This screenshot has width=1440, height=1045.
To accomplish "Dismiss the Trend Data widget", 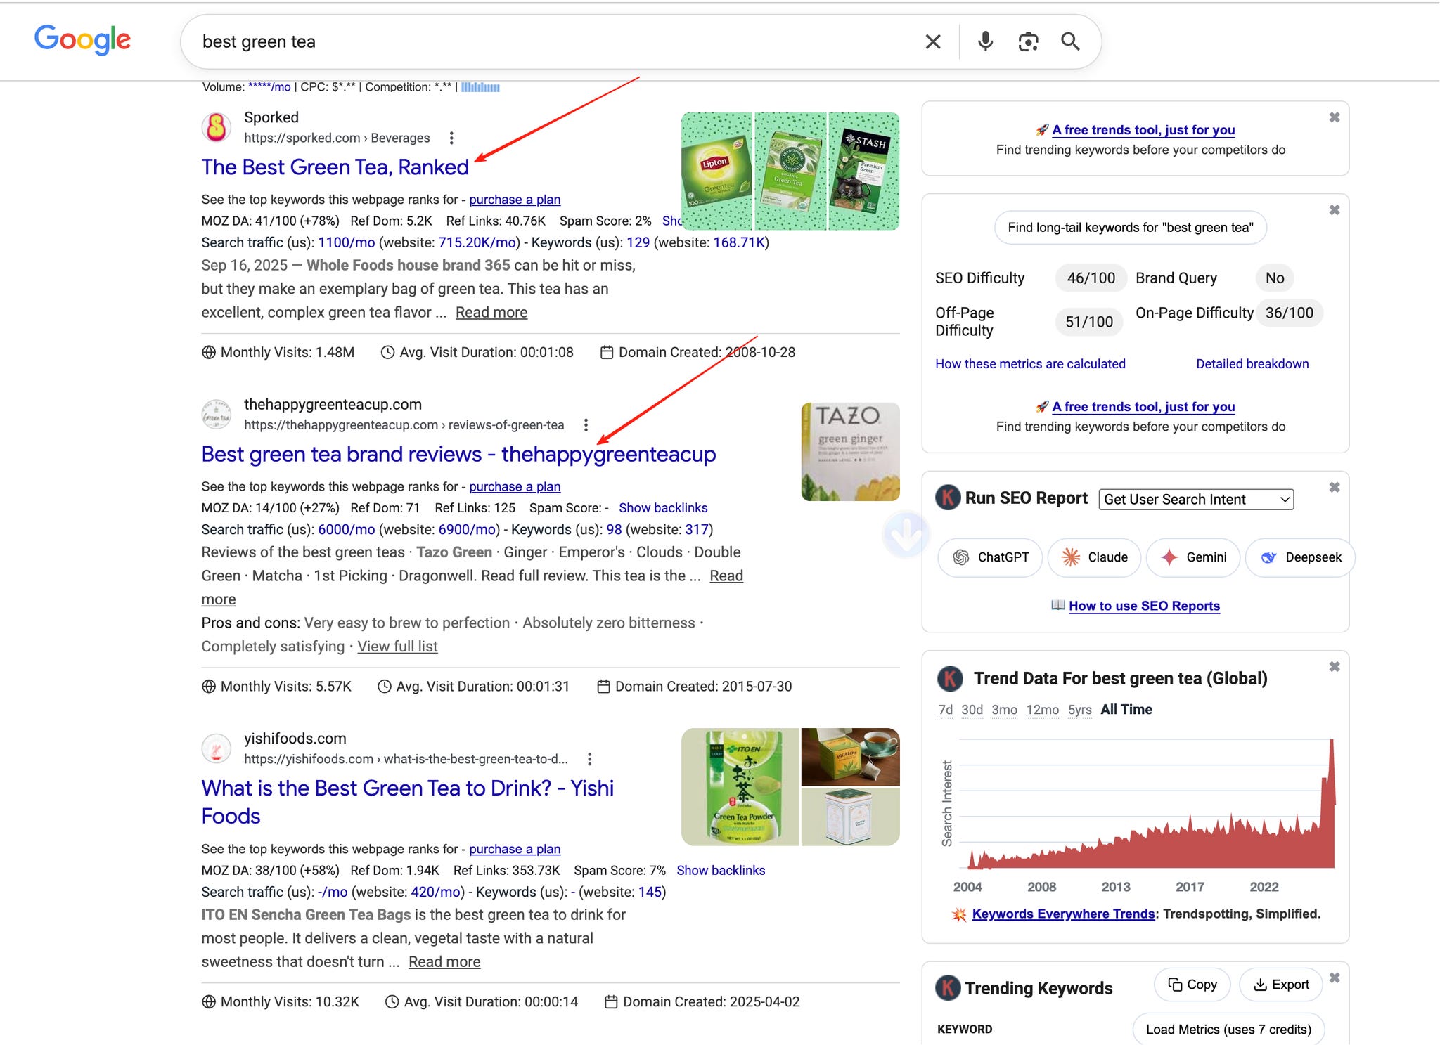I will pos(1334,666).
